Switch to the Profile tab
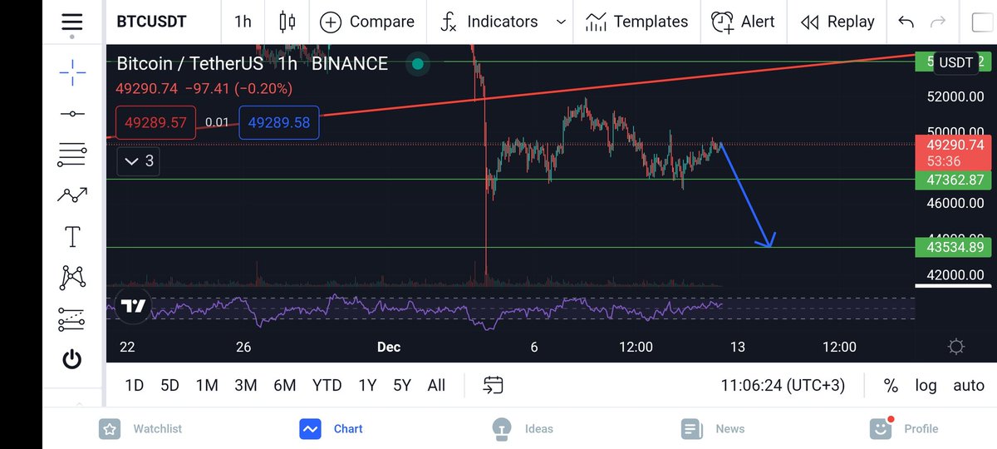 [904, 428]
